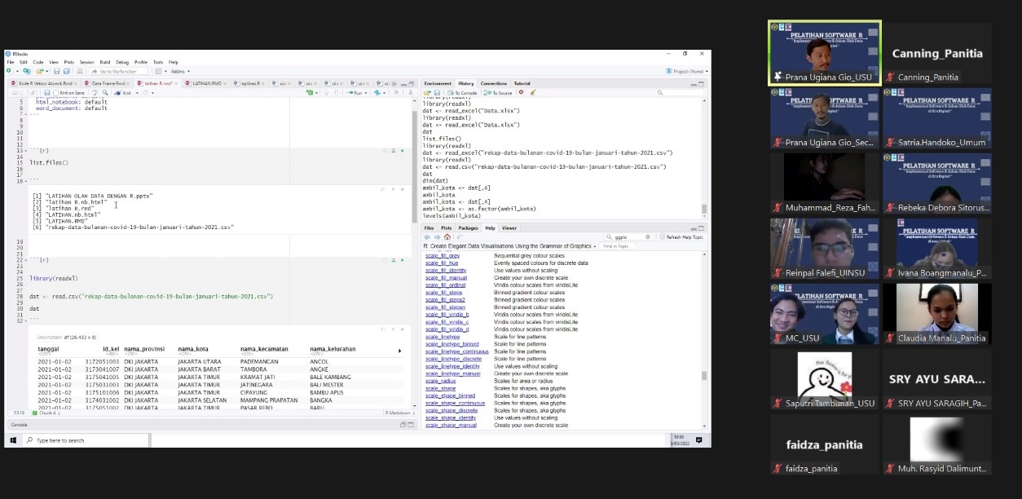1022x499 pixels.
Task: Click the Help pane home icon
Action: click(x=447, y=237)
